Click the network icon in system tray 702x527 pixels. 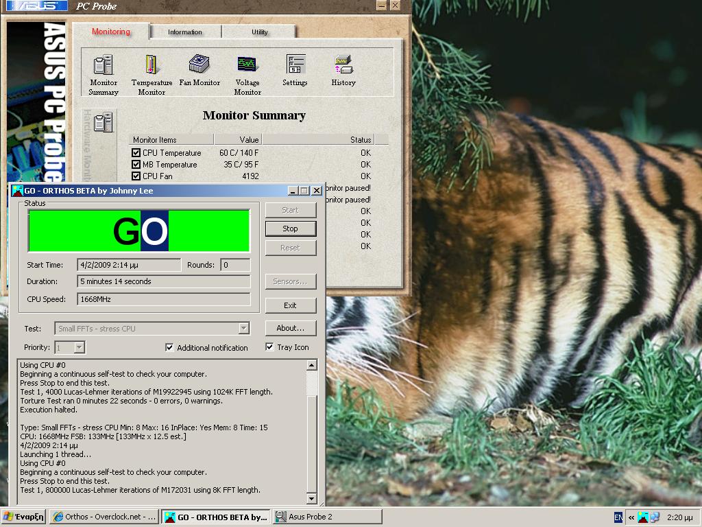[x=655, y=517]
